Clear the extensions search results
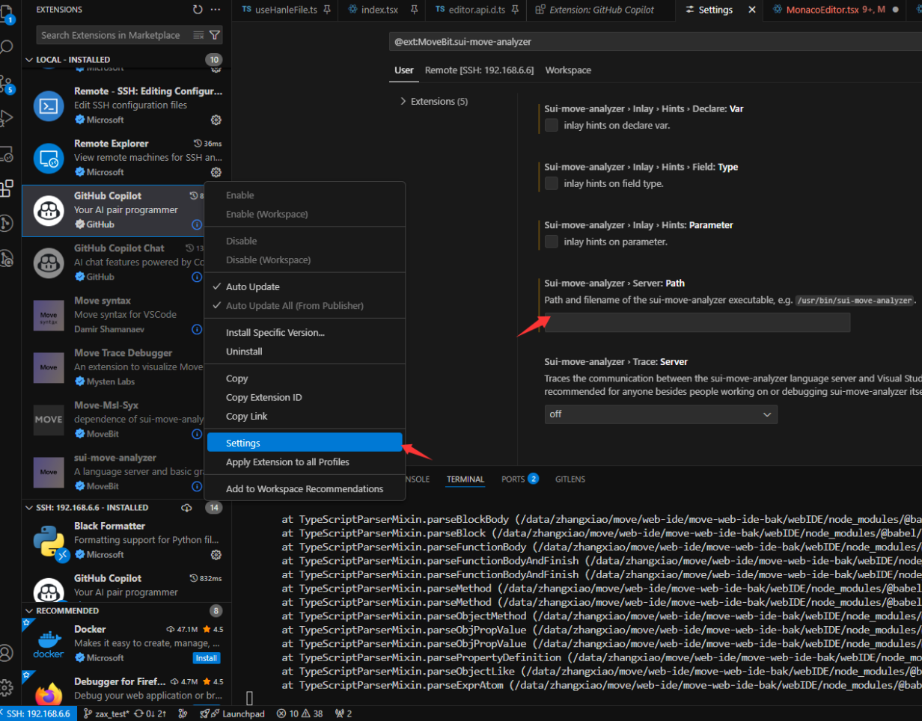Screen dimensions: 922x721 pyautogui.click(x=198, y=35)
